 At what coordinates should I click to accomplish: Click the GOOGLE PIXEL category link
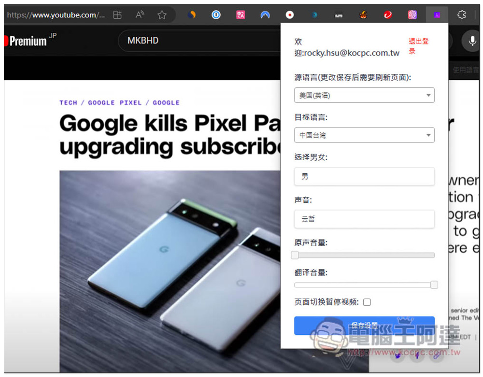tap(114, 103)
